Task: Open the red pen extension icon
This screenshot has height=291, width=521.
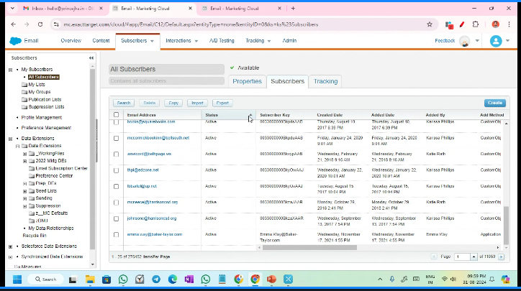Action: [x=462, y=24]
